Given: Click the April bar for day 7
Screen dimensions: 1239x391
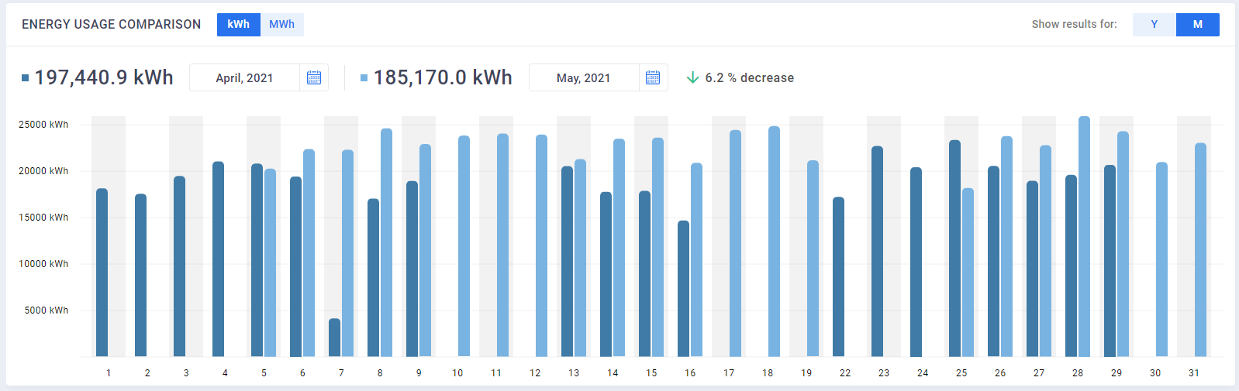Looking at the screenshot, I should coord(335,338).
